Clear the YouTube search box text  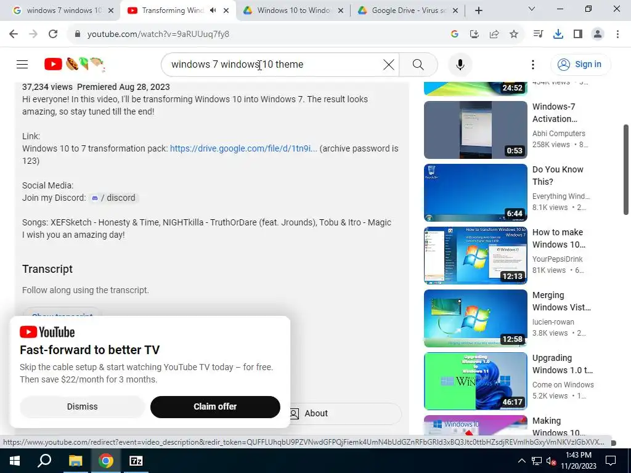389,64
